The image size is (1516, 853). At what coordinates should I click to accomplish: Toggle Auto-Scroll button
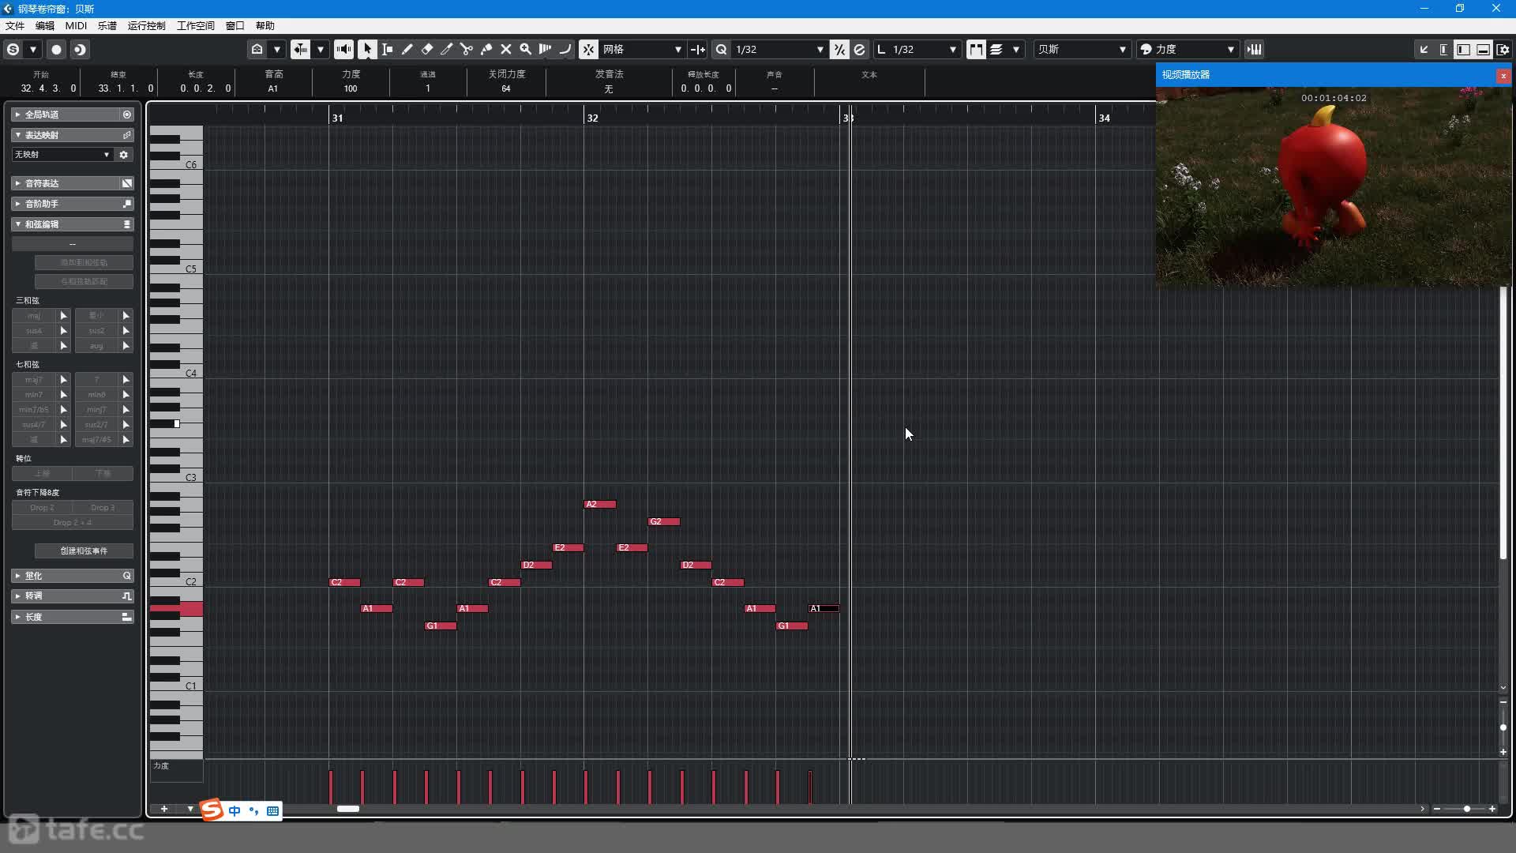point(301,49)
